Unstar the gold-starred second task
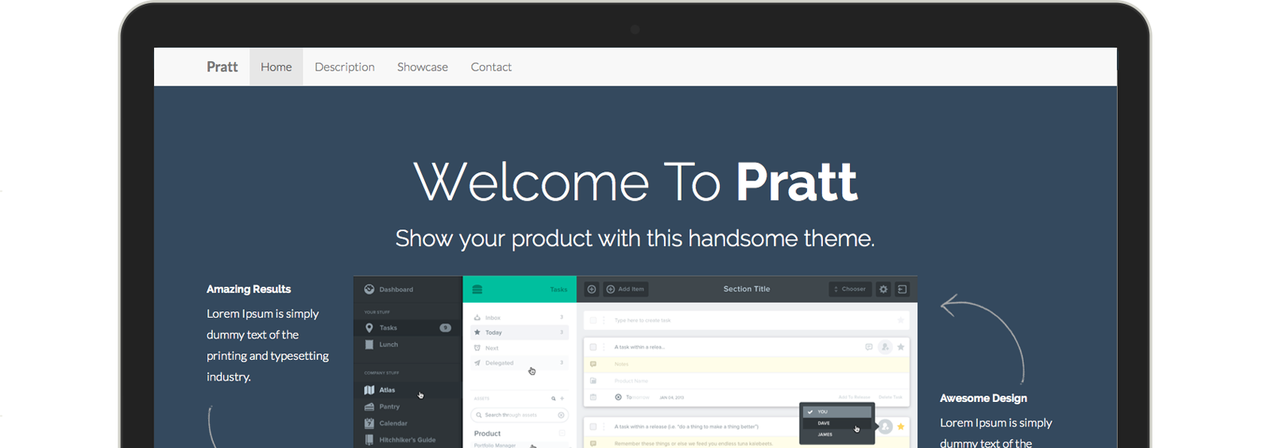The width and height of the screenshot is (1271, 448). pos(901,427)
